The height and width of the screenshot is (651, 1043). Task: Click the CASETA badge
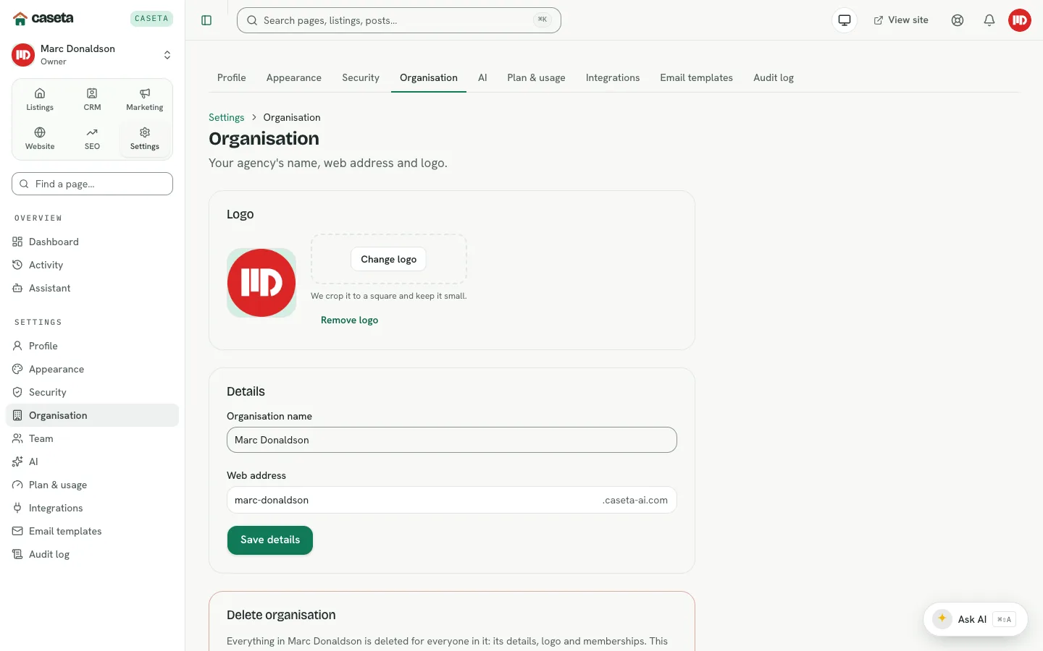[x=151, y=18]
